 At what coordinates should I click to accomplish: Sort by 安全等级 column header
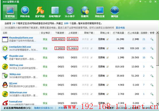(x=45, y=33)
